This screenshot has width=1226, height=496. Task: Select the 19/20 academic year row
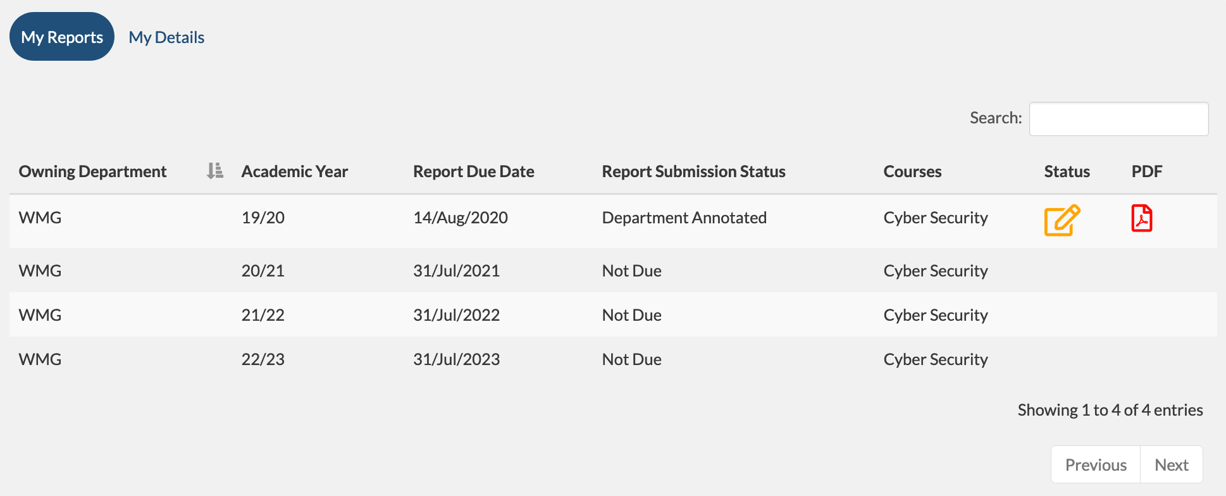pos(263,218)
